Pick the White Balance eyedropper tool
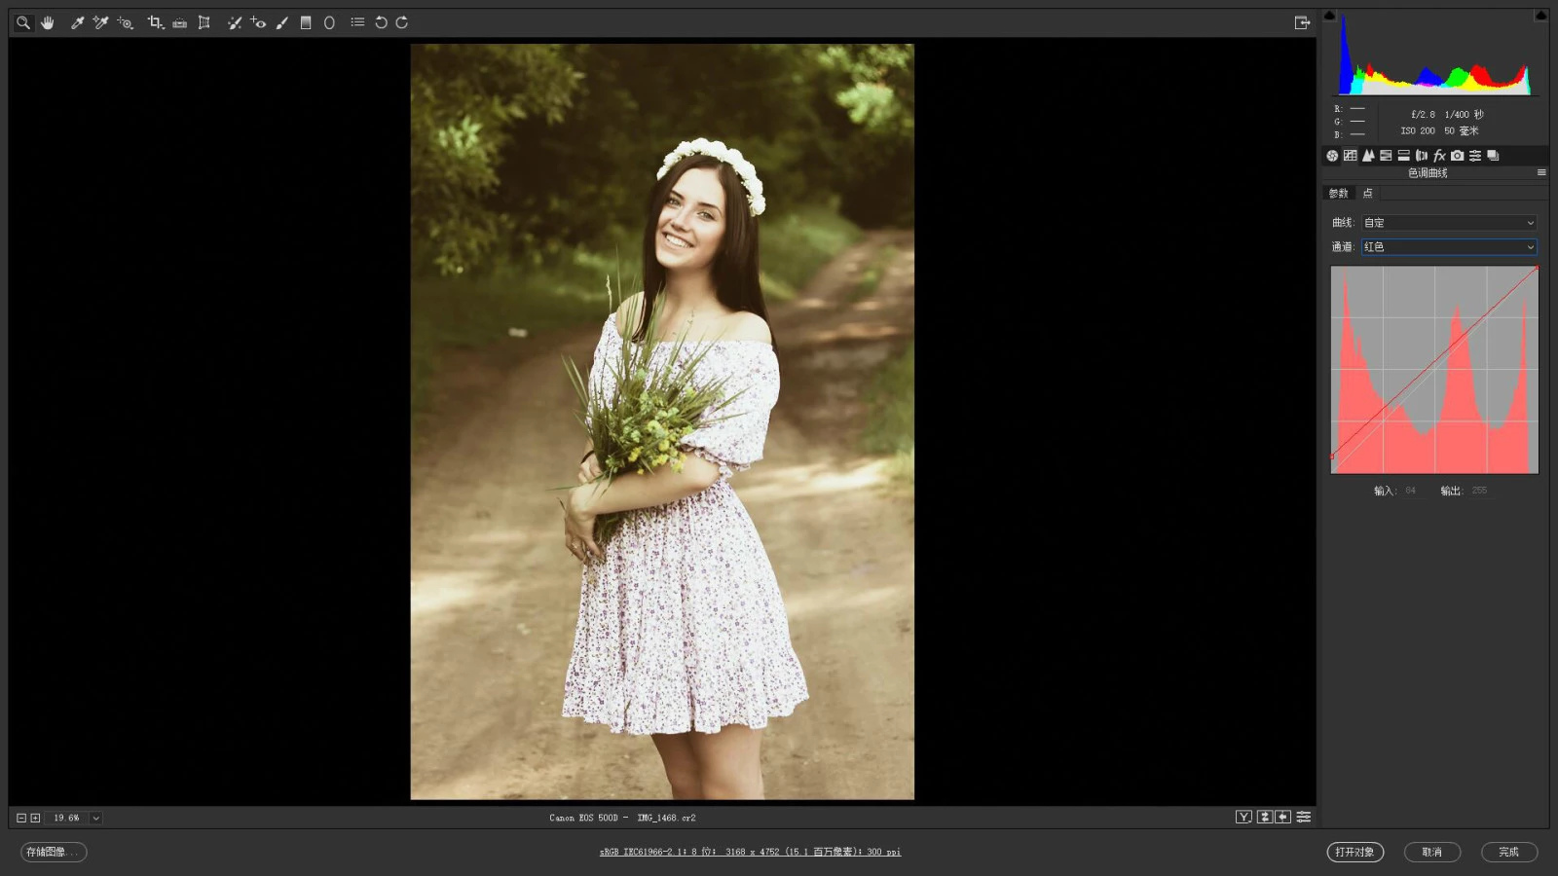The image size is (1558, 876). click(x=77, y=22)
